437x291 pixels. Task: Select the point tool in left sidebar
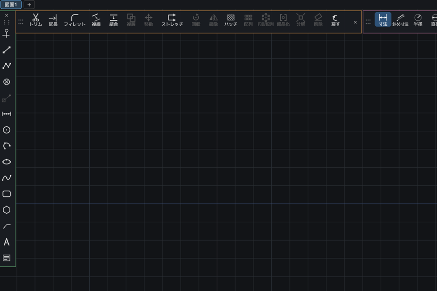(x=6, y=33)
